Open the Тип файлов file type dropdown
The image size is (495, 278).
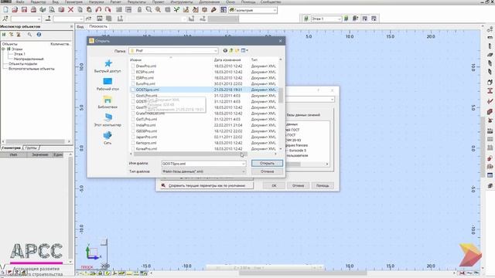(203, 171)
